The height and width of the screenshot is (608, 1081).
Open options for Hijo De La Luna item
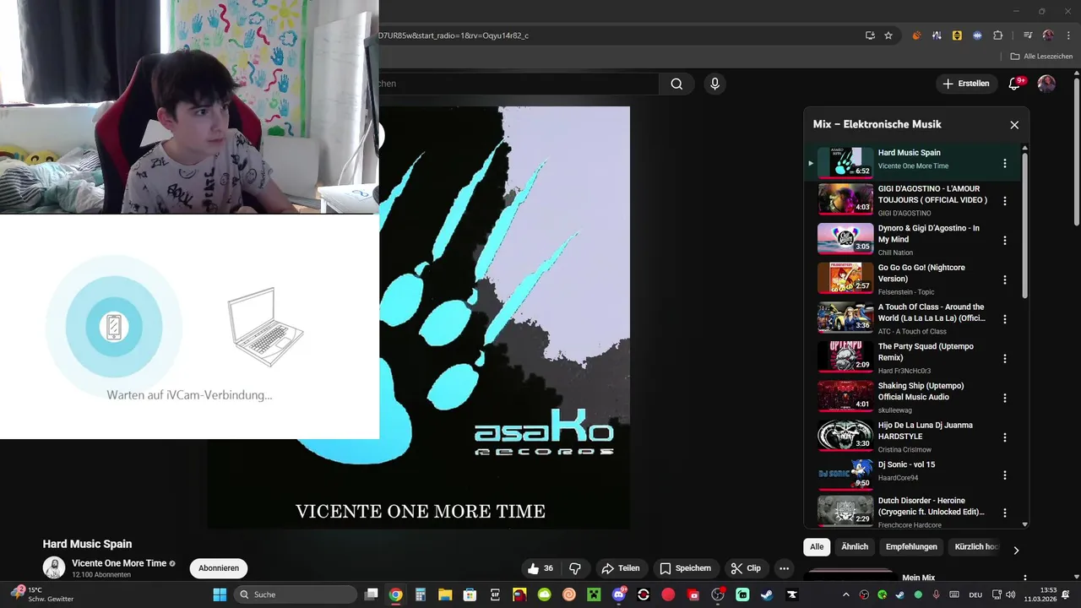(x=1005, y=437)
